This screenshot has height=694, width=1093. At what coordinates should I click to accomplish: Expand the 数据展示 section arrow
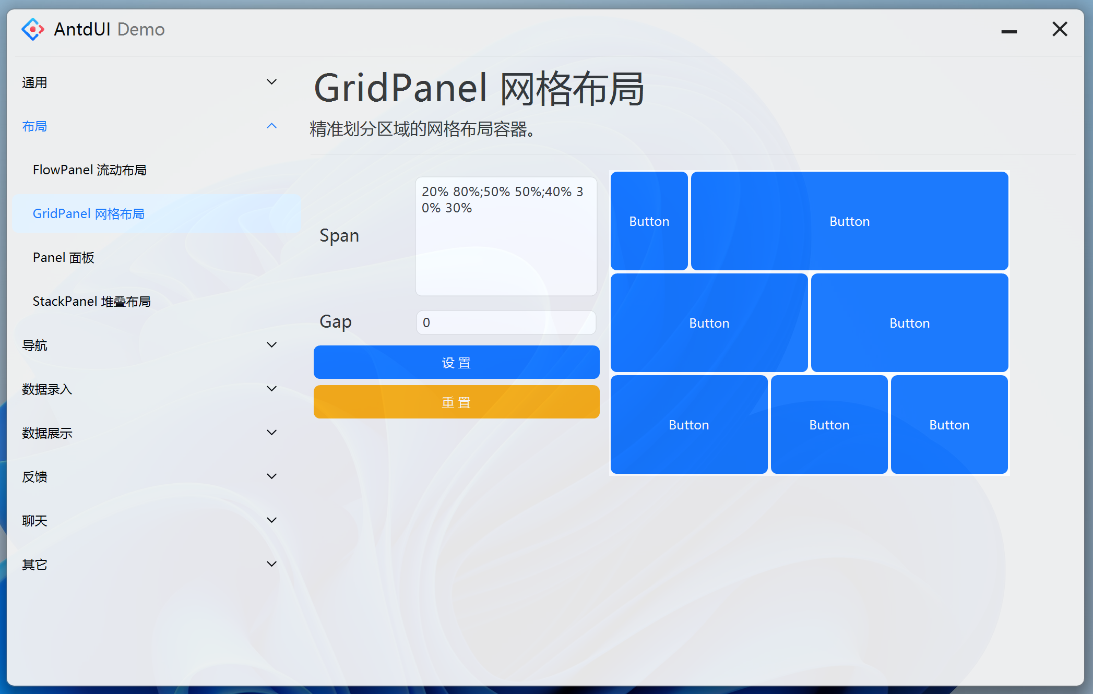coord(271,433)
